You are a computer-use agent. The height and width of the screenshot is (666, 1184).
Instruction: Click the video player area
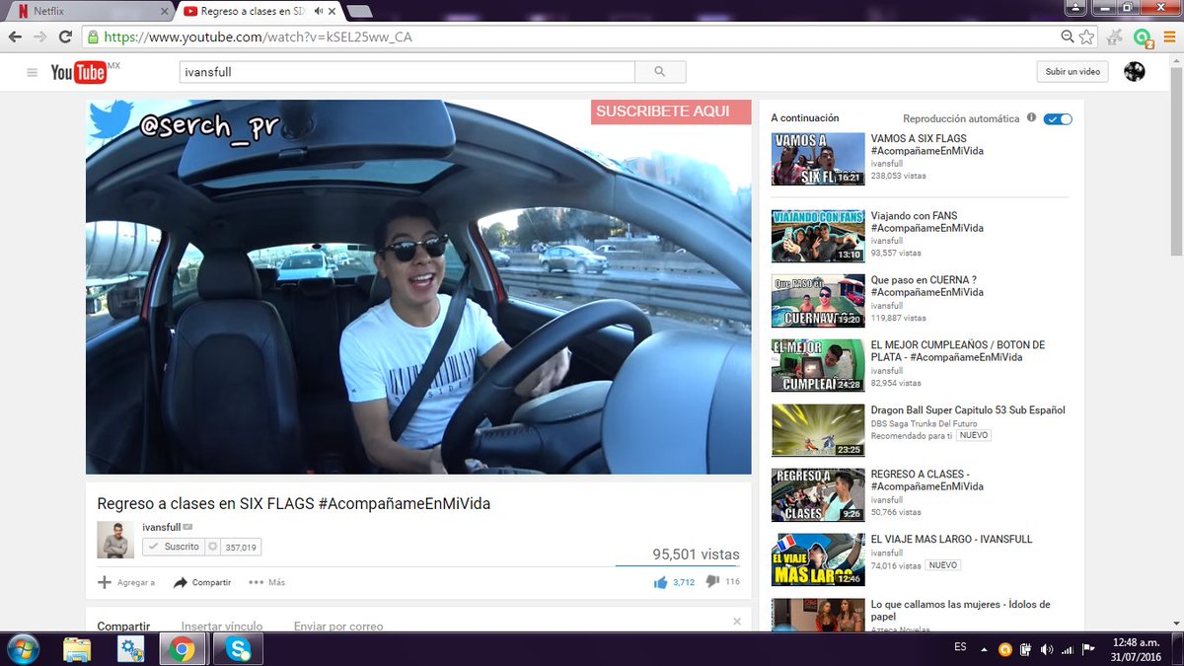coord(418,287)
